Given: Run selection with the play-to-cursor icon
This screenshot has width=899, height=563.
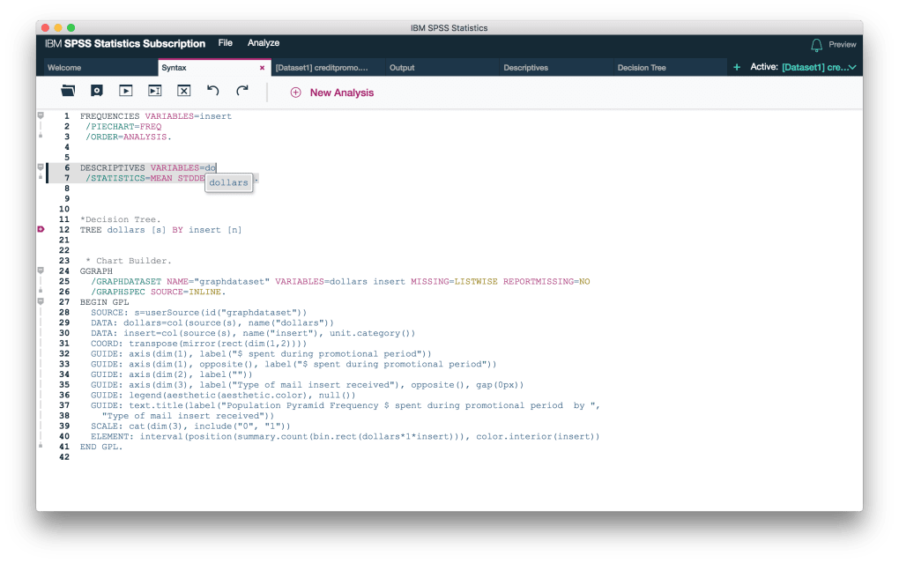Looking at the screenshot, I should [x=155, y=91].
